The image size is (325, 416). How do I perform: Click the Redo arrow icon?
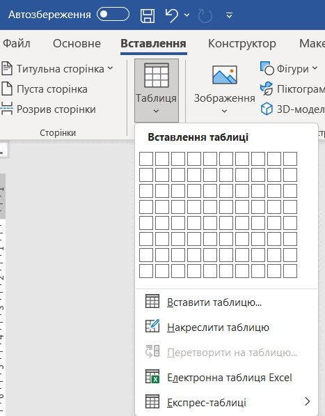[205, 15]
